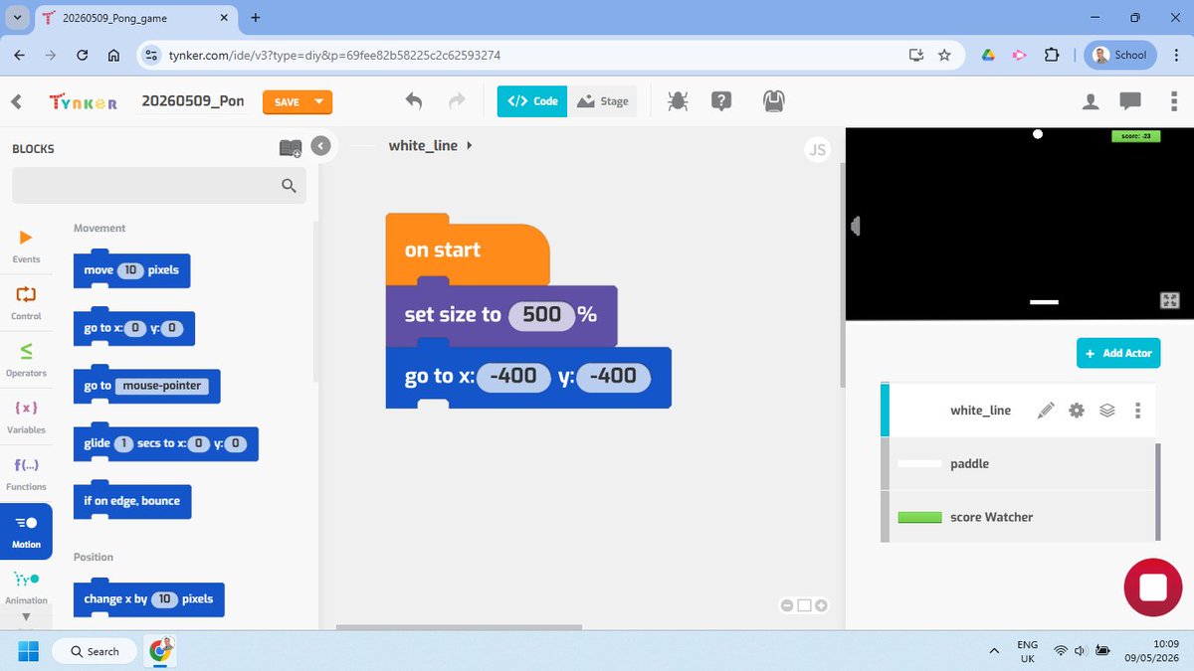Image resolution: width=1194 pixels, height=671 pixels.
Task: Reset workspace zoom square icon
Action: (x=804, y=605)
